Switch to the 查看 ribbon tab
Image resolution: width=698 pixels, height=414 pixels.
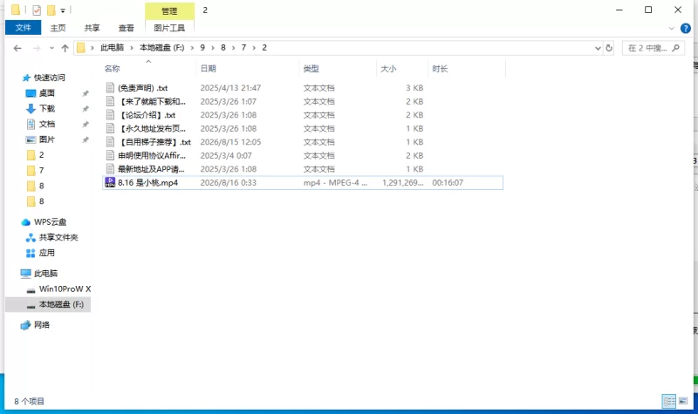coord(126,28)
